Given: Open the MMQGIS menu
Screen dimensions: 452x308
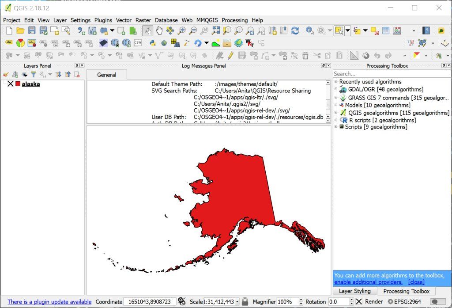Looking at the screenshot, I should coord(207,20).
